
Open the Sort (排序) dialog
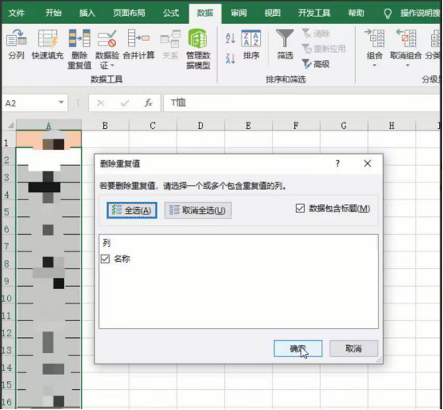point(251,44)
